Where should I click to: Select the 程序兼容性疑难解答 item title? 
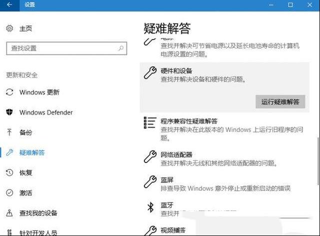coord(189,121)
